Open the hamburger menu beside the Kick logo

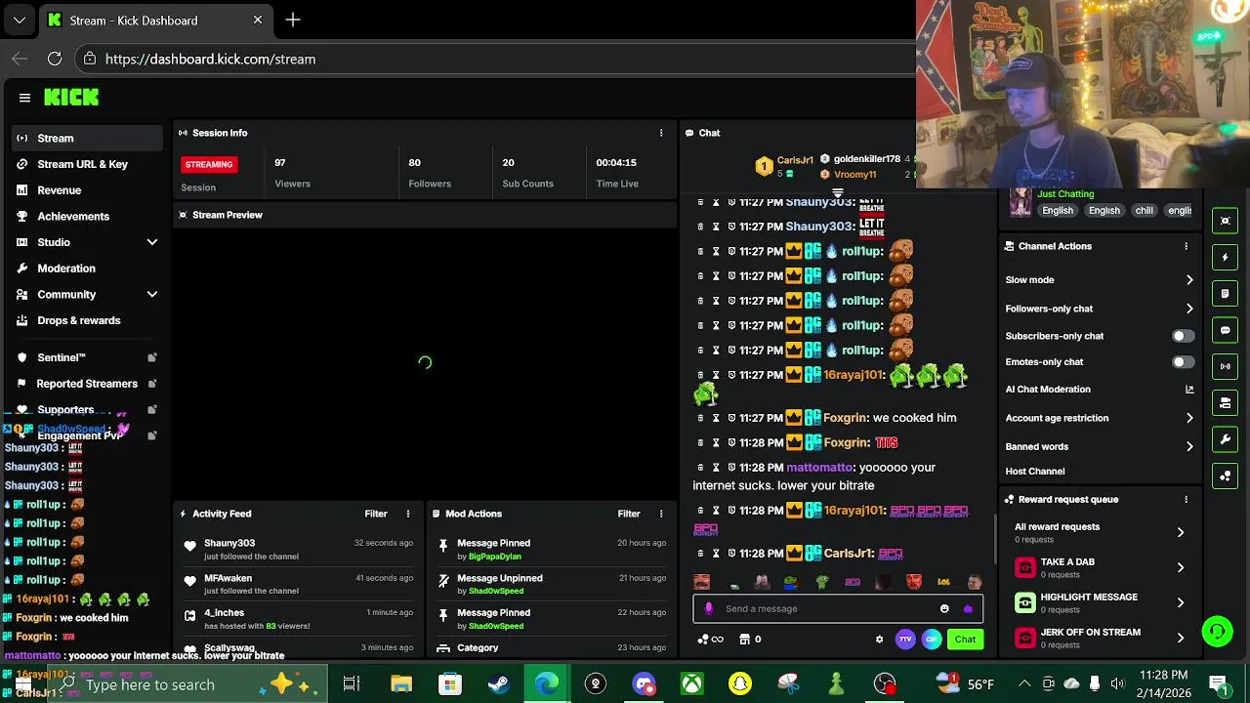(x=24, y=98)
